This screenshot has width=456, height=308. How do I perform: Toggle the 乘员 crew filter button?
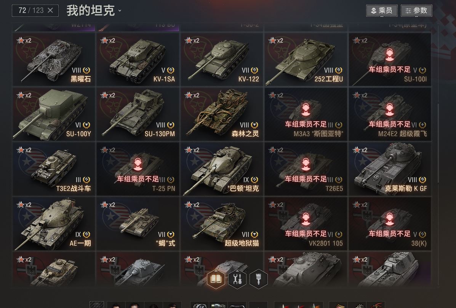click(x=382, y=11)
